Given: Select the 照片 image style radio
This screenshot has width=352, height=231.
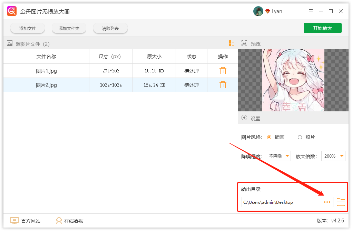Looking at the screenshot, I should click(300, 137).
